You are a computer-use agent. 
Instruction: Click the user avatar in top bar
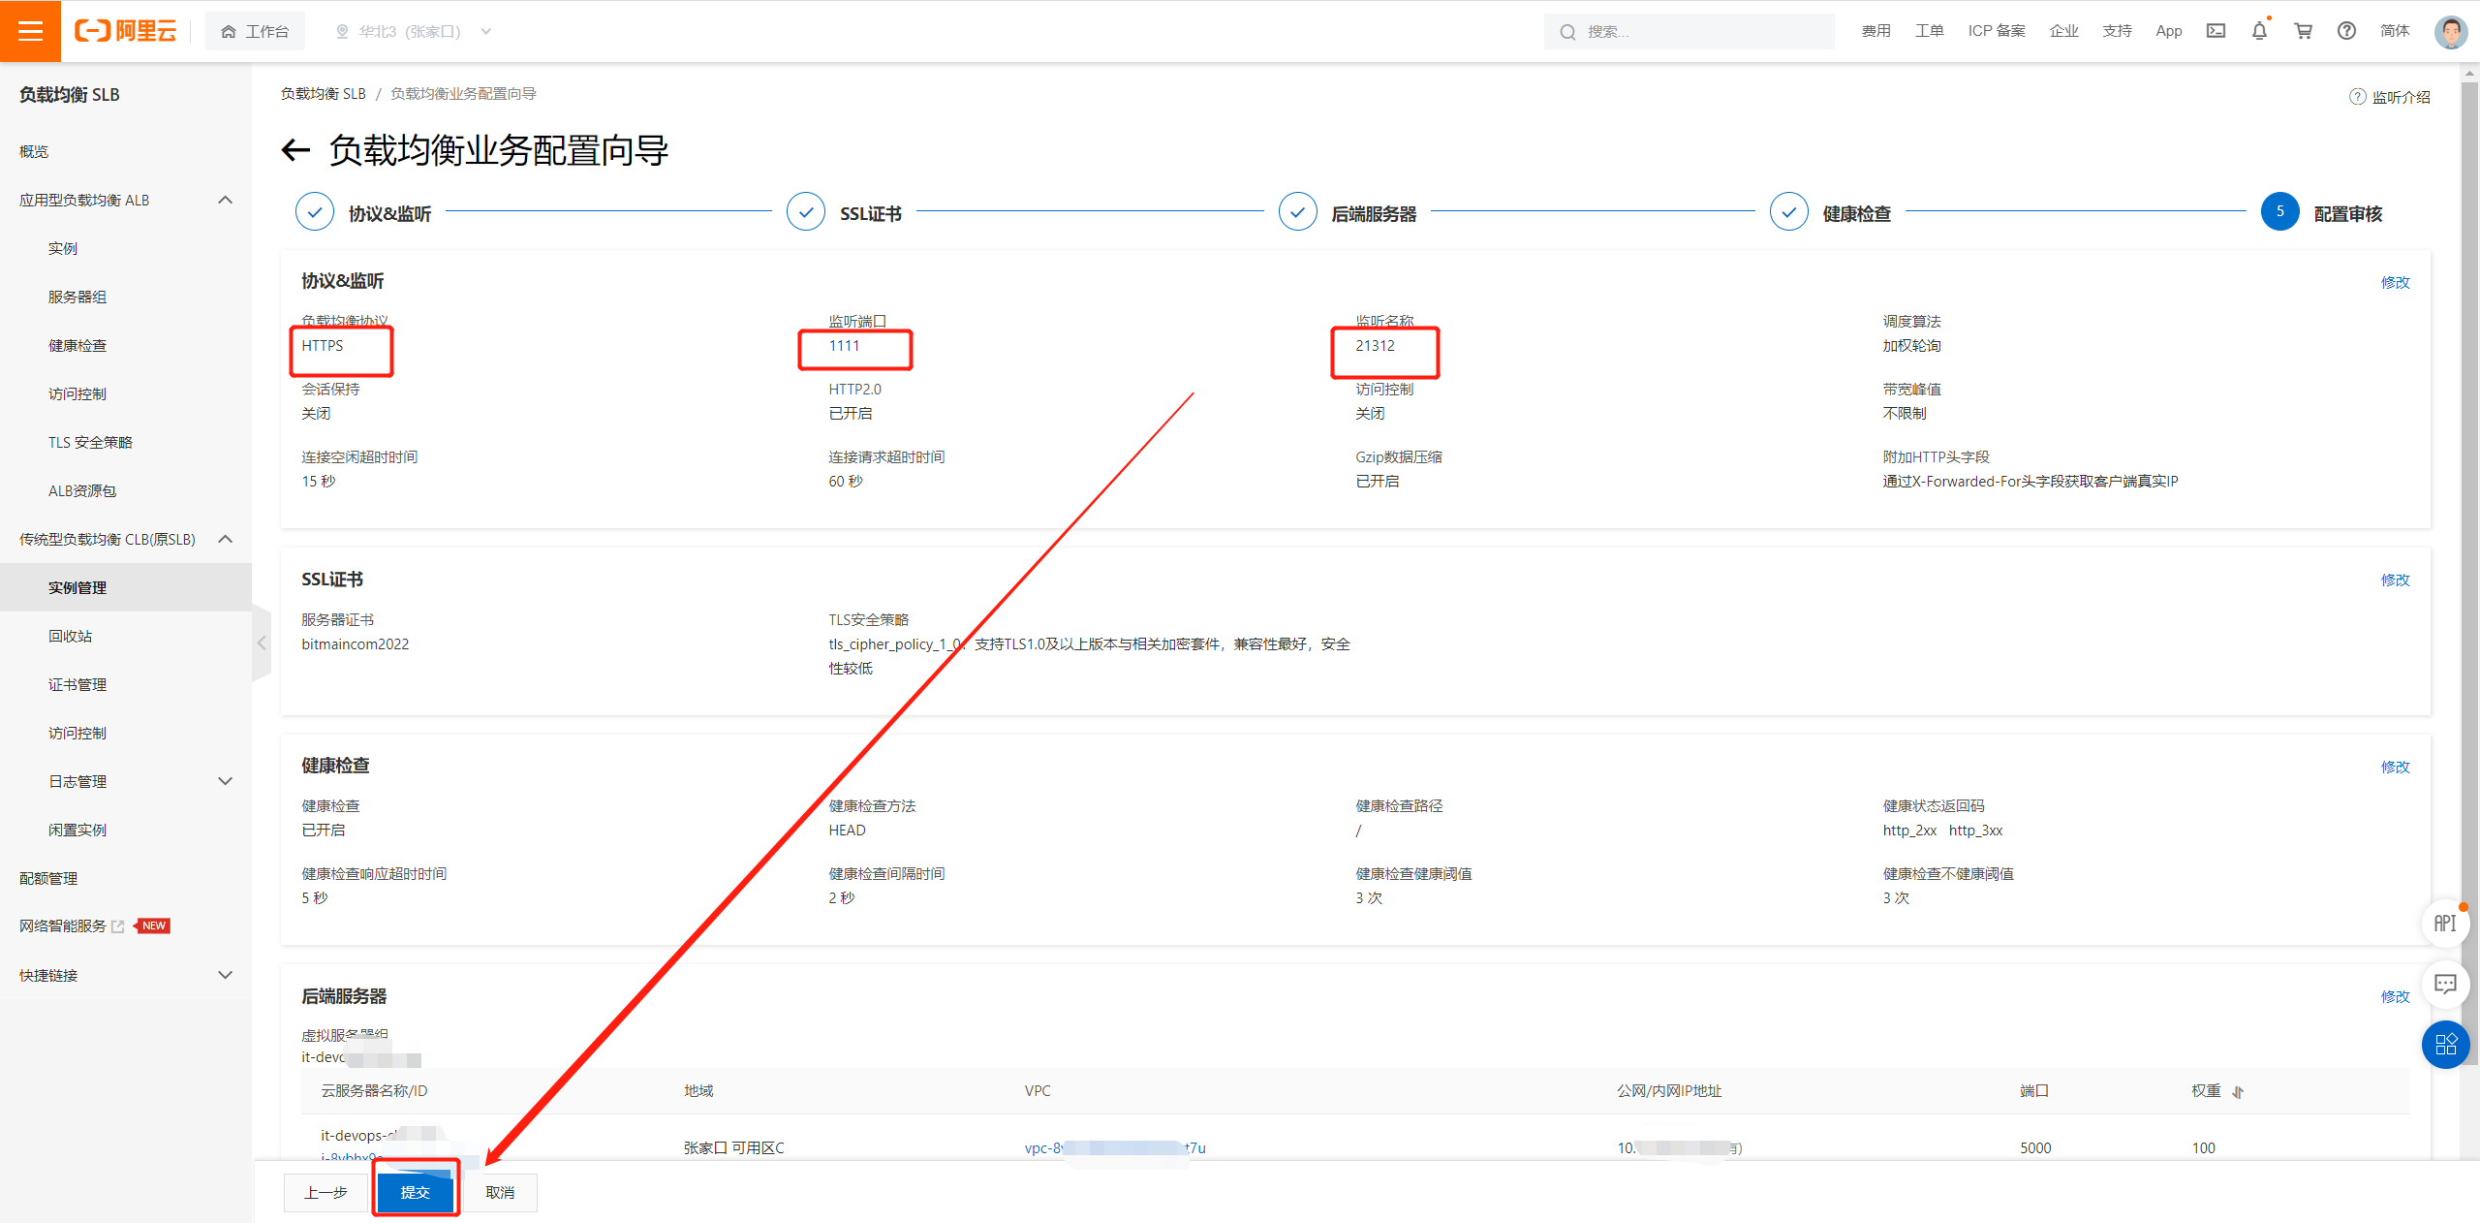2451,31
